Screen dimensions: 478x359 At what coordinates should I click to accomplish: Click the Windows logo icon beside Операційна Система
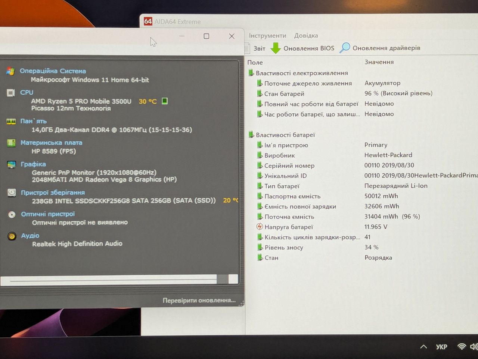pos(10,71)
